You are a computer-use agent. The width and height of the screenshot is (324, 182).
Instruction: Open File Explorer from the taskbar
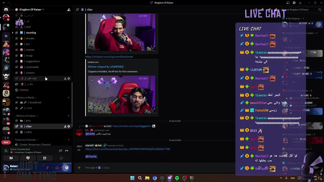point(147,178)
